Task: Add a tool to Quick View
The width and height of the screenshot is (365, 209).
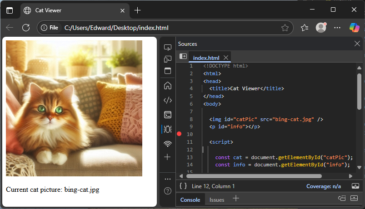Action: 236,198
